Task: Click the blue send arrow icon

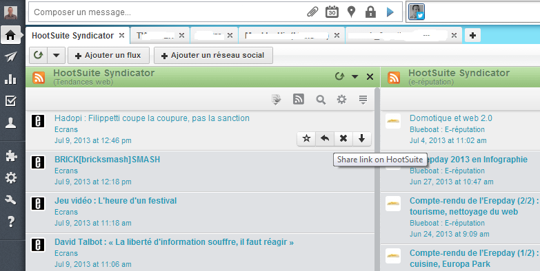Action: [390, 12]
